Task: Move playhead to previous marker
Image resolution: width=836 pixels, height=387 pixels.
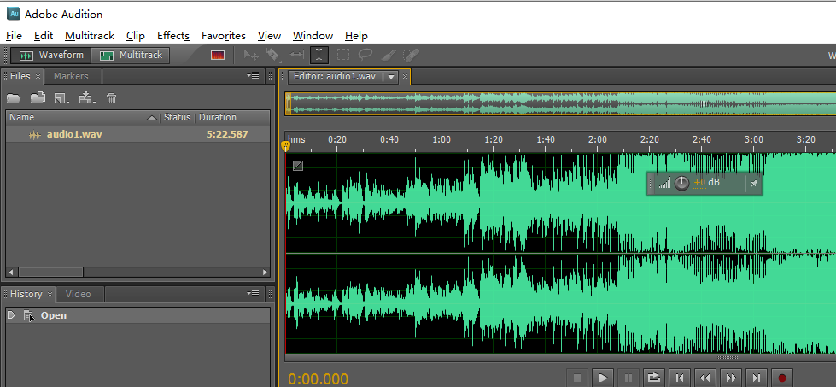Action: [x=679, y=378]
